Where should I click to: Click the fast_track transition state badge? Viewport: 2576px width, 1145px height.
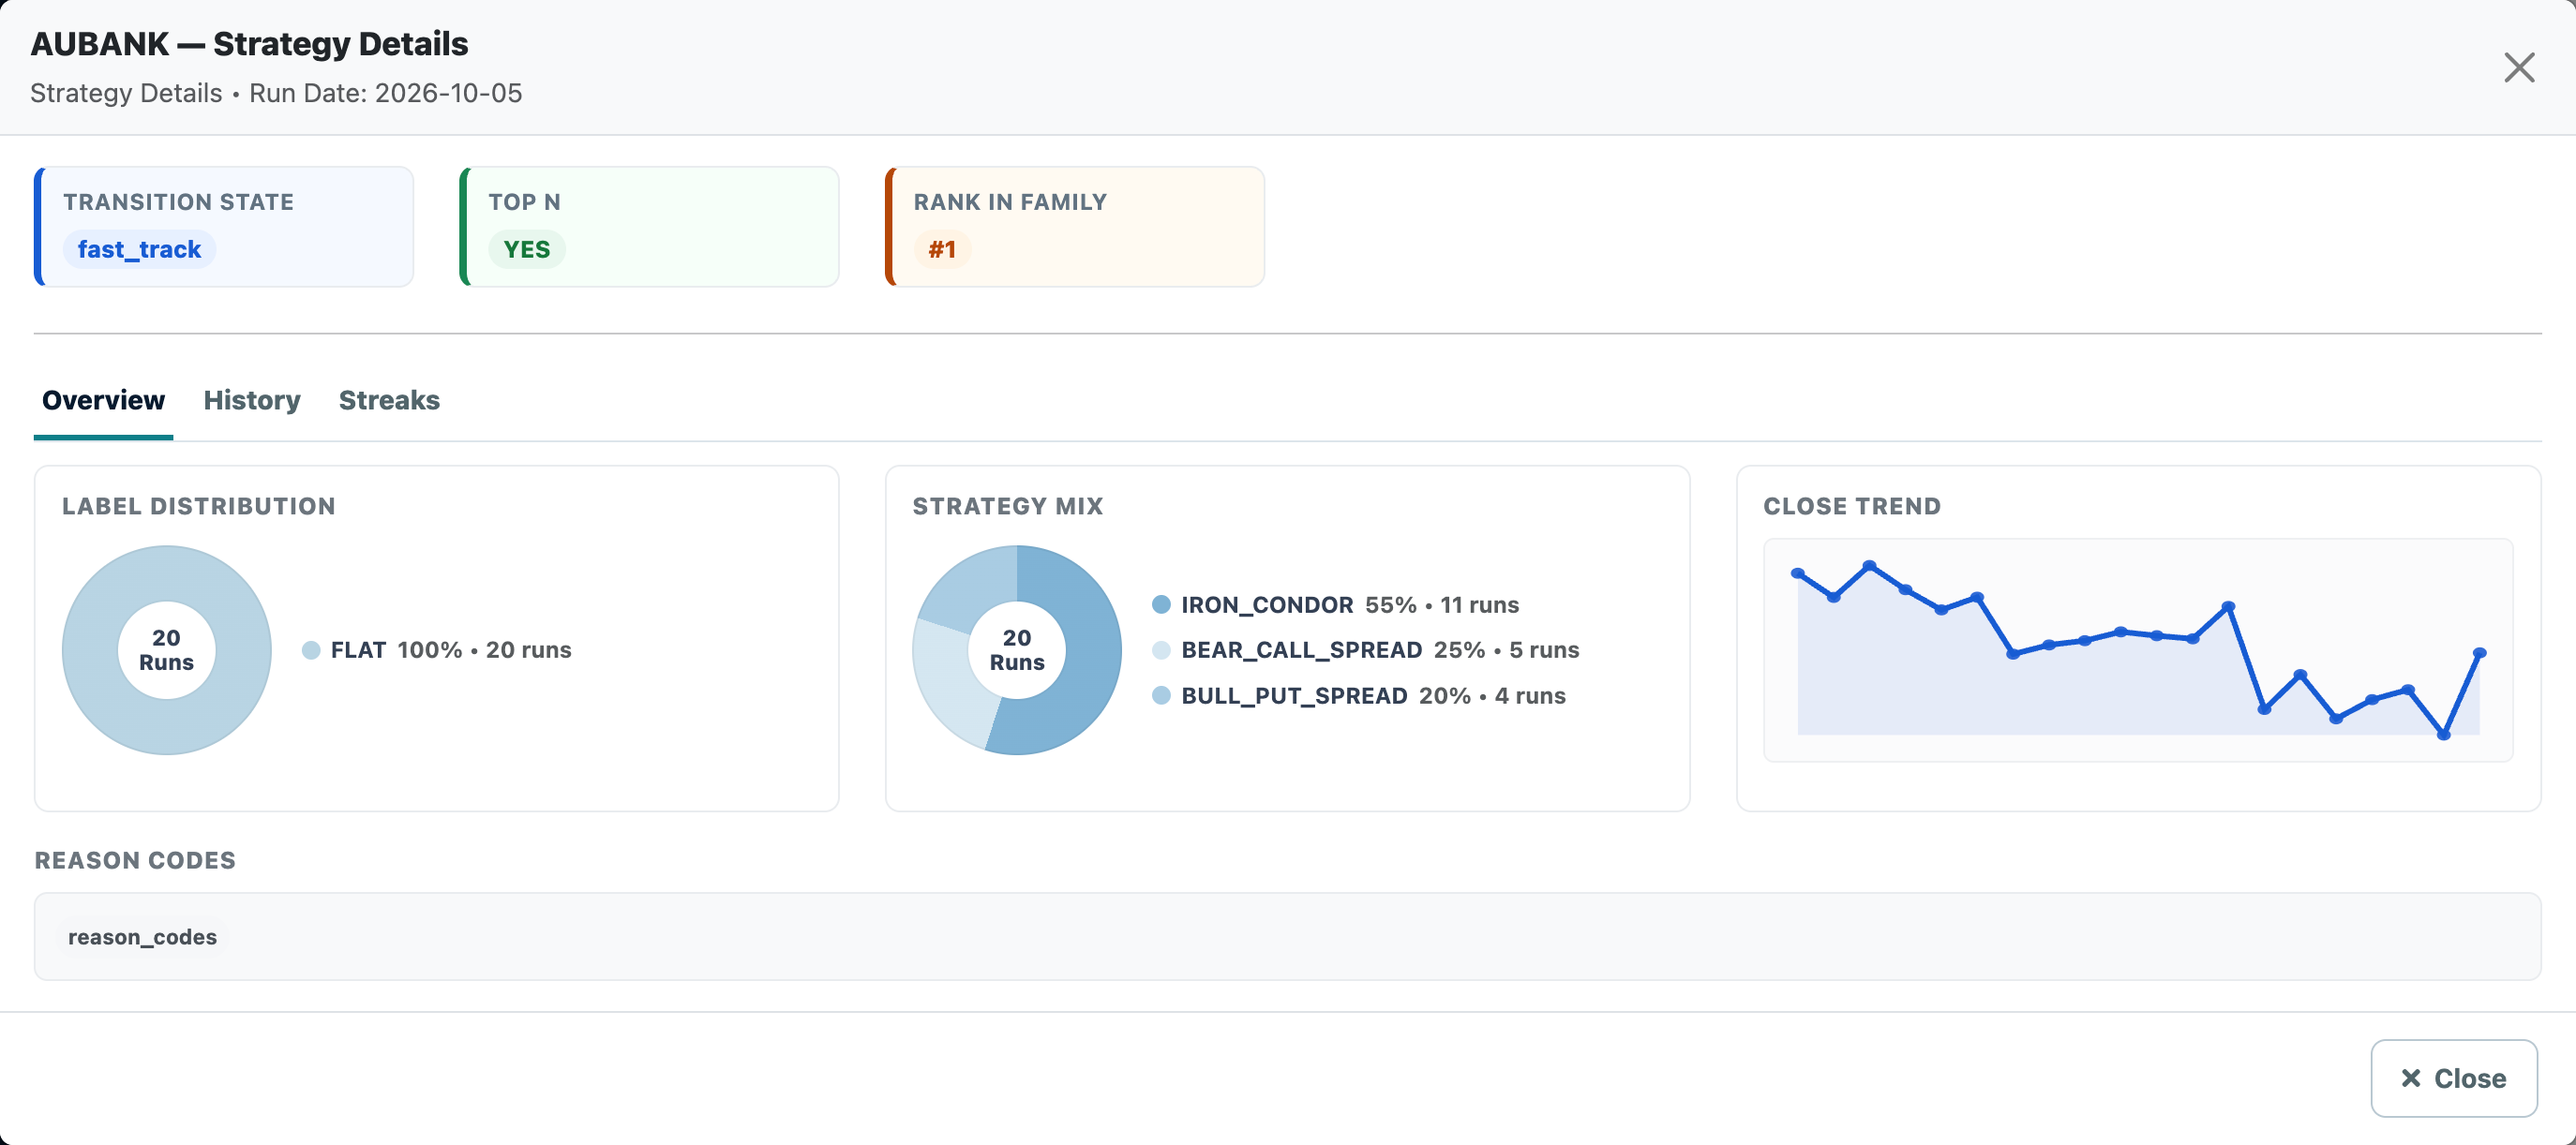(x=139, y=249)
